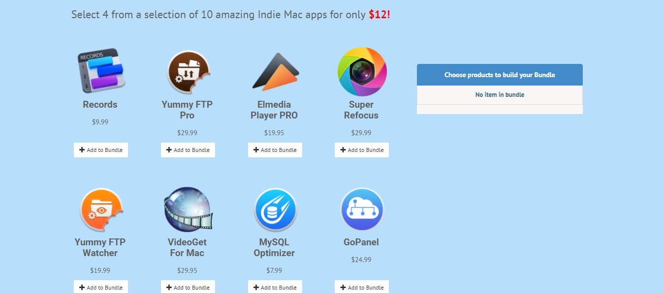This screenshot has height=293, width=664.
Task: Open the GoPanel title link
Action: click(361, 242)
